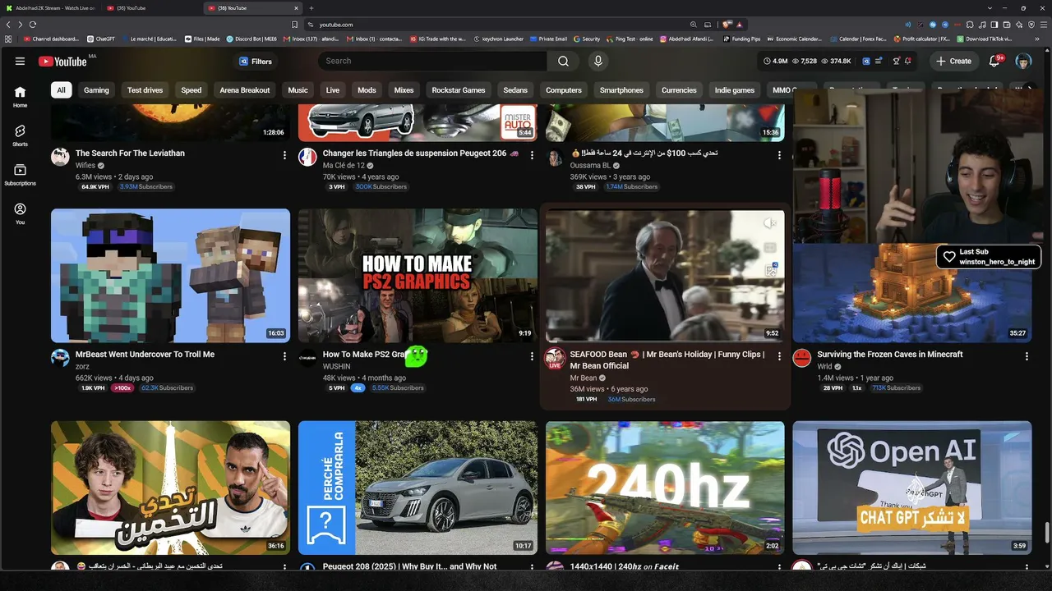Open the You section in the sidebar
The image size is (1052, 591).
[x=20, y=213]
